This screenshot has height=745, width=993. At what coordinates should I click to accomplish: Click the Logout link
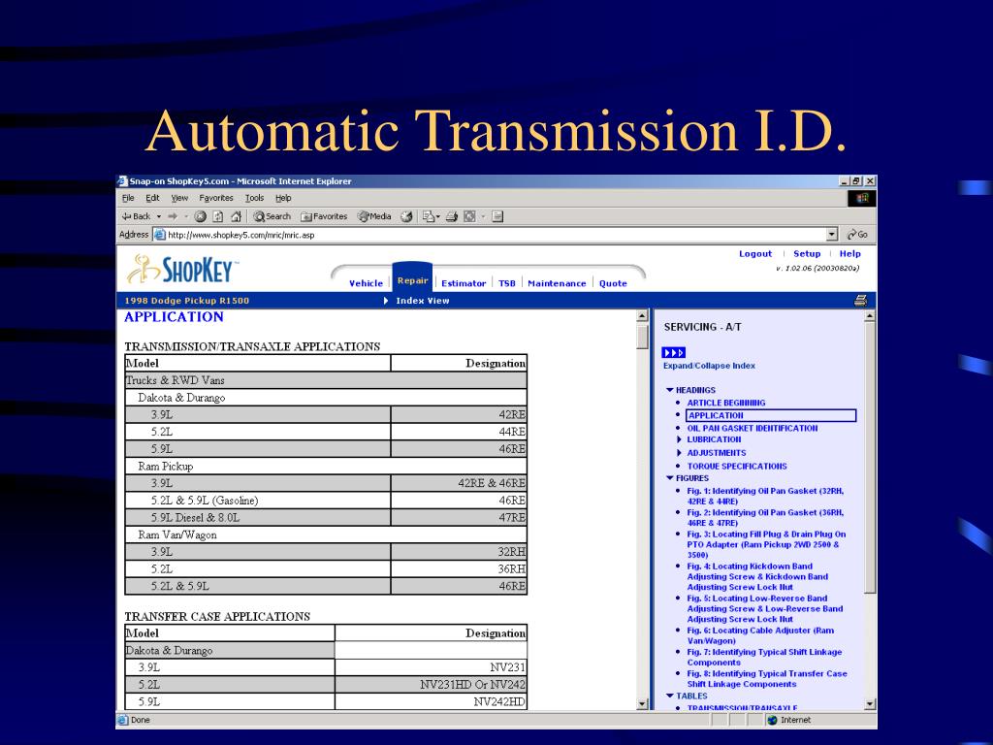click(x=755, y=253)
